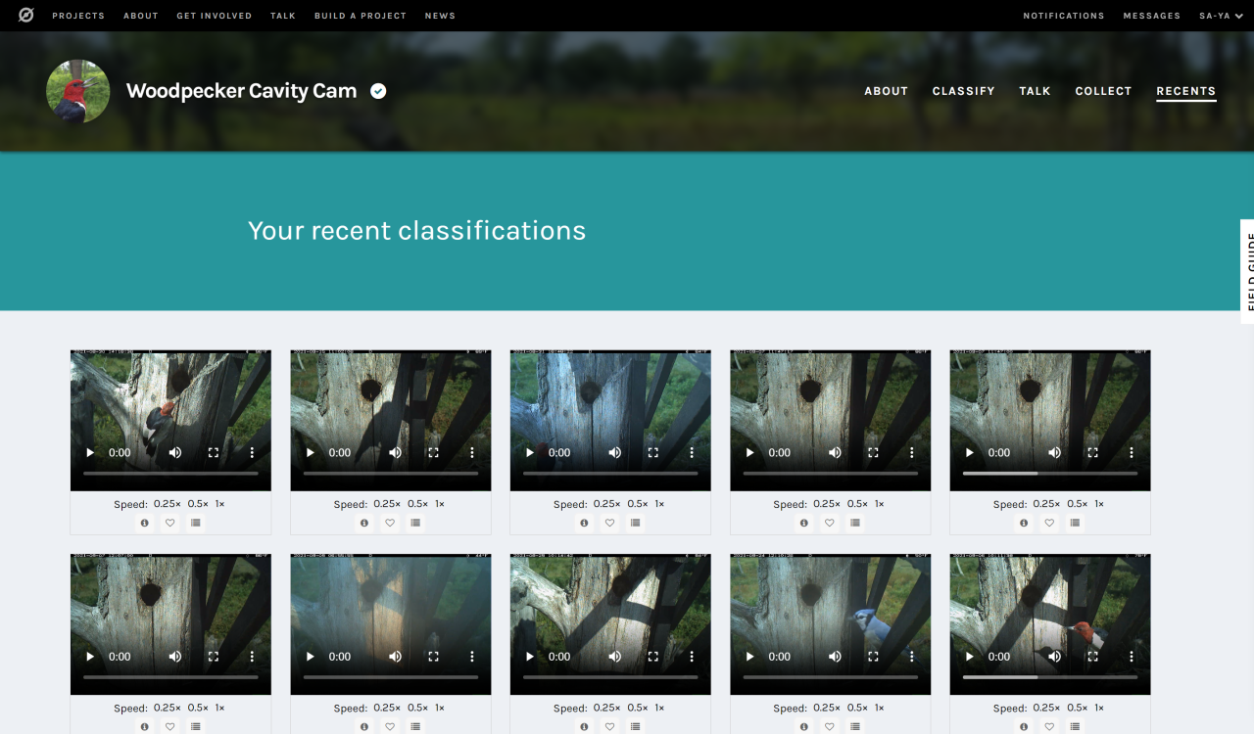Mute the third top-row video
The image size is (1254, 734).
click(615, 453)
